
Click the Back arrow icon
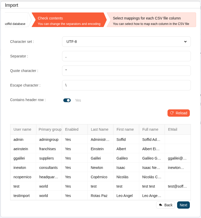point(160,205)
